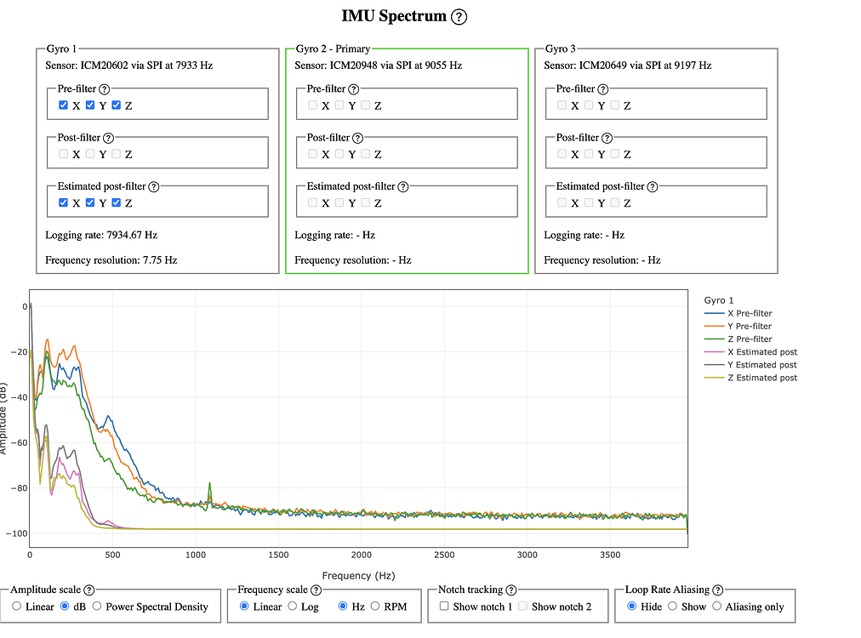This screenshot has height=638, width=861.
Task: Uncheck Gyro 1 Pre-filter X checkbox
Action: click(x=63, y=105)
